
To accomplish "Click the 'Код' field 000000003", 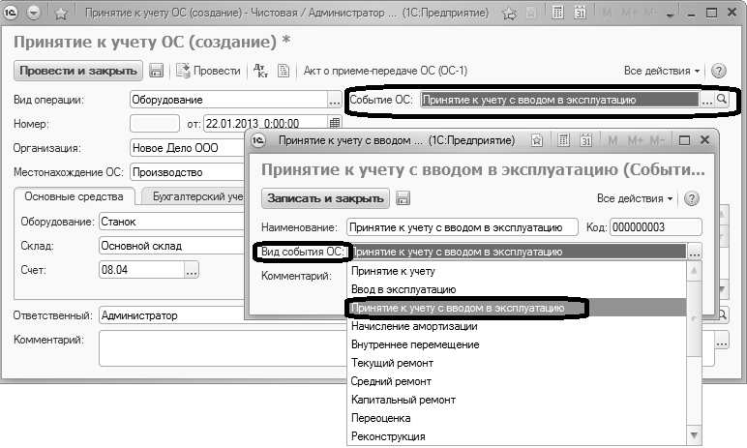I will (x=656, y=227).
